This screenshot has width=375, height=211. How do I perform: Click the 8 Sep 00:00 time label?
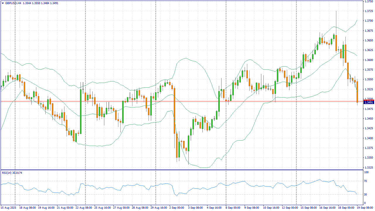point(233,207)
